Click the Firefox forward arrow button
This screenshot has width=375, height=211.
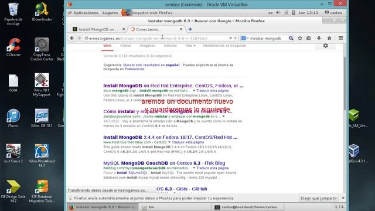coord(79,38)
